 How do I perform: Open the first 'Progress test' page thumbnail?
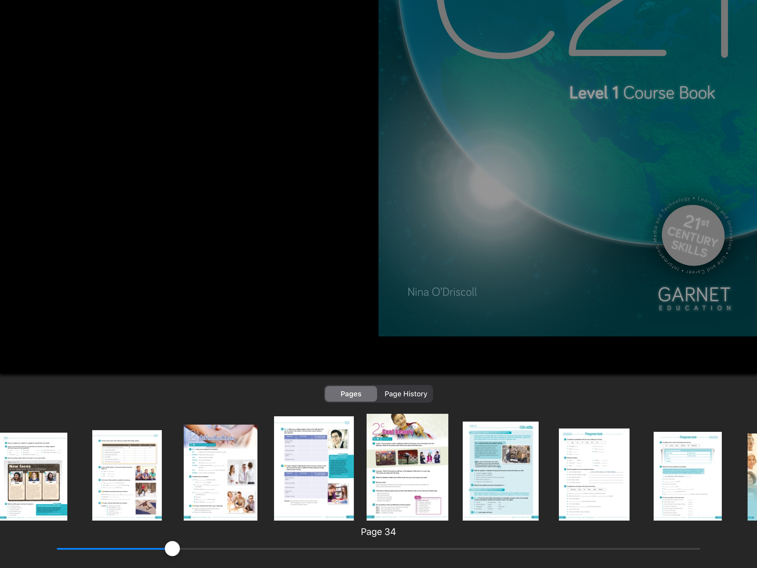594,475
